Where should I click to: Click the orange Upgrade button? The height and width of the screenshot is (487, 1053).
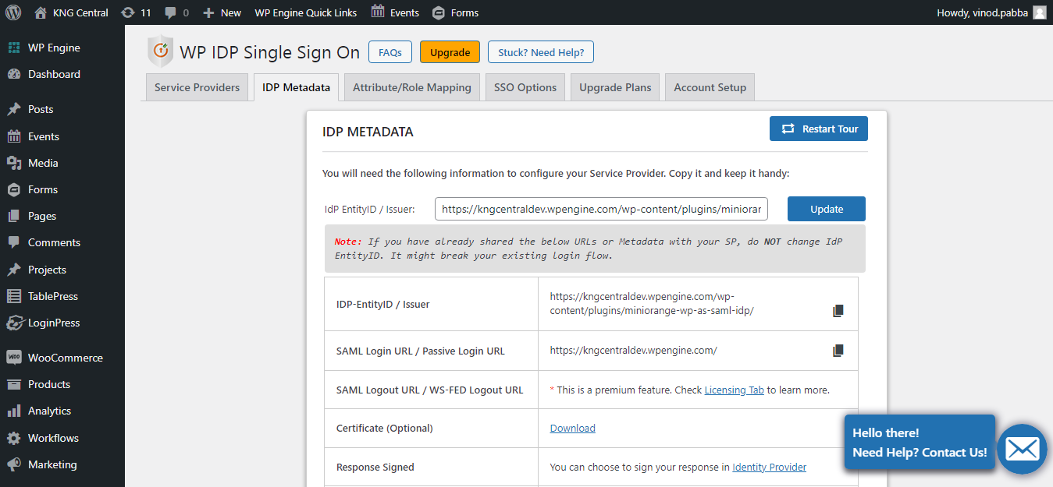click(x=450, y=52)
